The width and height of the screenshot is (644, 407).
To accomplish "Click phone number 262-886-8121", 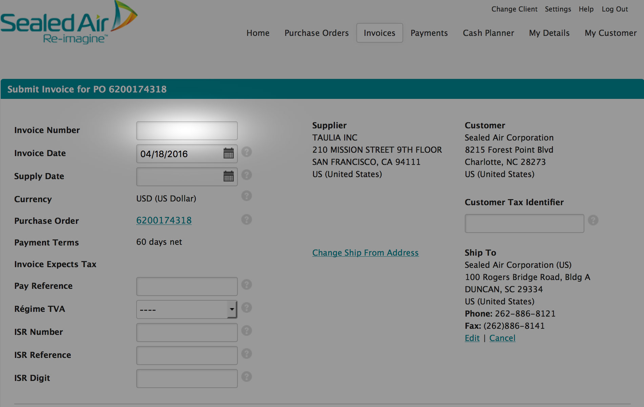I will (x=525, y=314).
